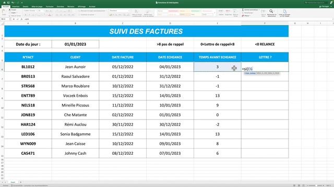The width and height of the screenshot is (334, 187).
Task: Switch to Normal view in status bar
Action: click(294, 185)
